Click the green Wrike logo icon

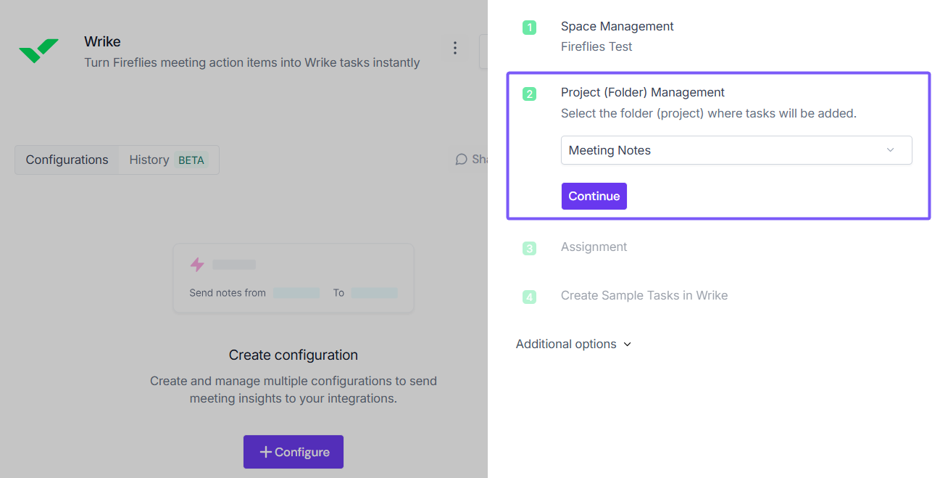39,51
